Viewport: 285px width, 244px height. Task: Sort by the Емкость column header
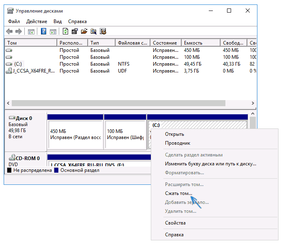(201, 43)
